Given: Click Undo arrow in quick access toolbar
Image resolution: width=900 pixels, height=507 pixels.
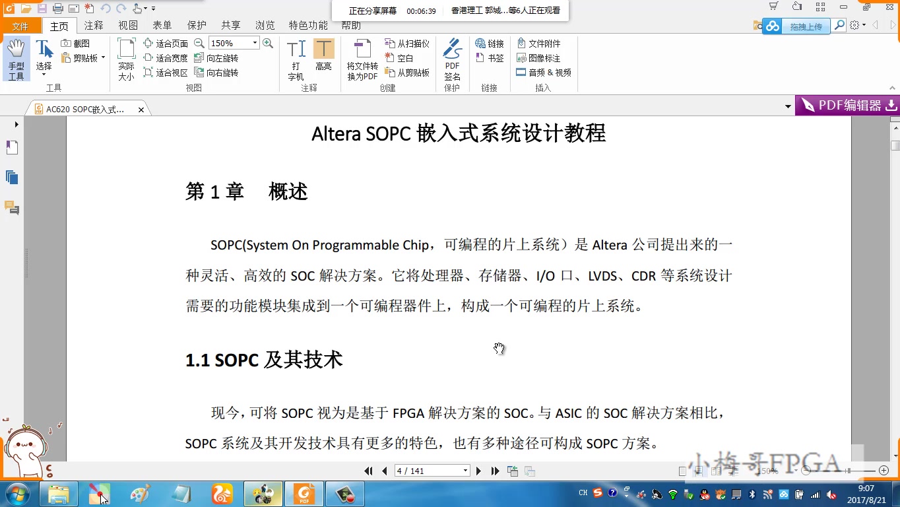Looking at the screenshot, I should click(x=106, y=8).
